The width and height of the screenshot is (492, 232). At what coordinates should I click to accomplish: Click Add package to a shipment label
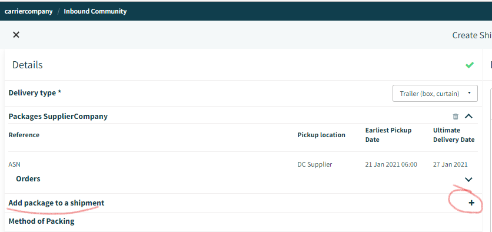pyautogui.click(x=56, y=203)
